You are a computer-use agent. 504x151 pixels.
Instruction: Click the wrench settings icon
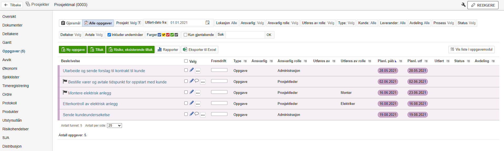463,5
